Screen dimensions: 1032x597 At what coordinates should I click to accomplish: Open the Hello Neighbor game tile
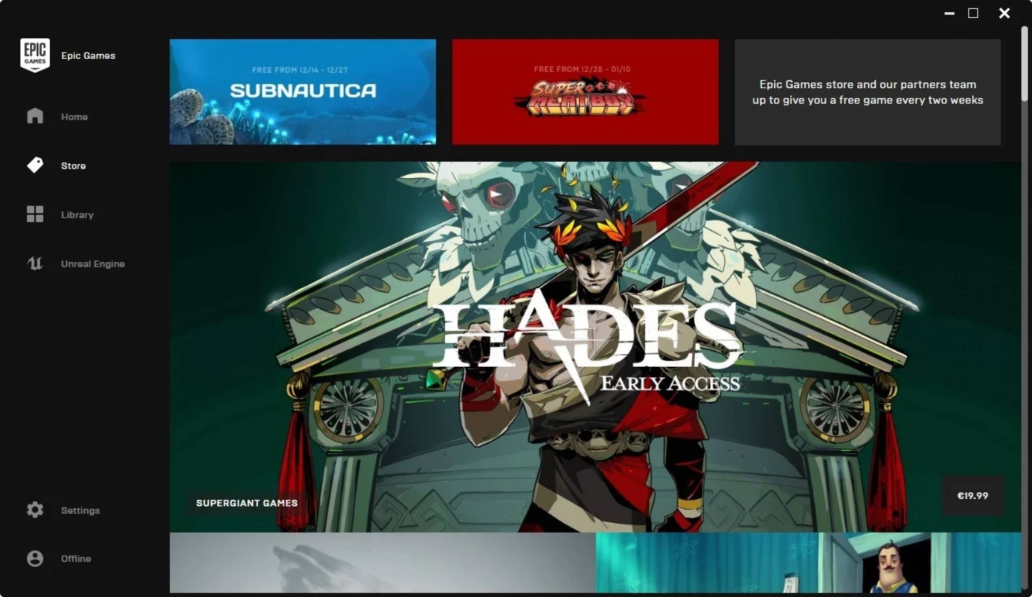point(809,562)
